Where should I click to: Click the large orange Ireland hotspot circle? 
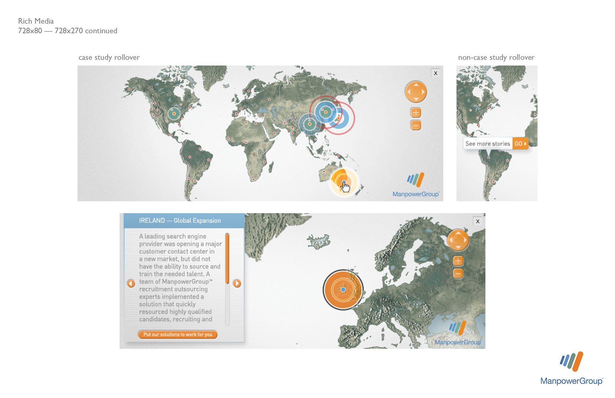click(x=343, y=289)
